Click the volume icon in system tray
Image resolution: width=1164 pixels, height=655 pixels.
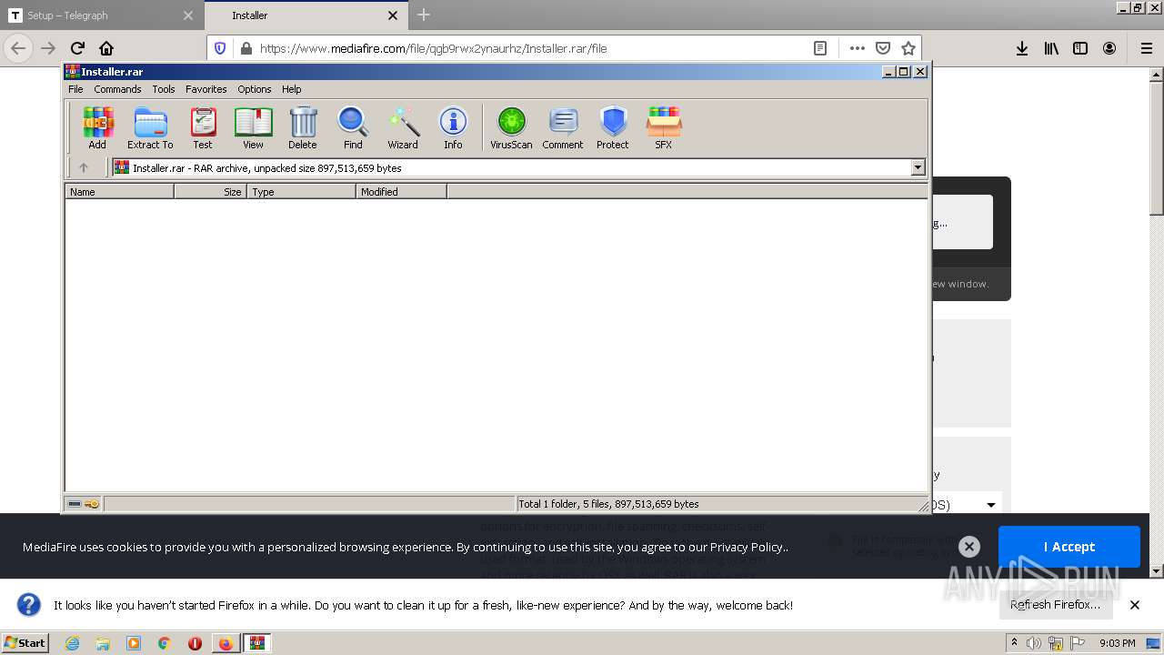click(x=1035, y=643)
